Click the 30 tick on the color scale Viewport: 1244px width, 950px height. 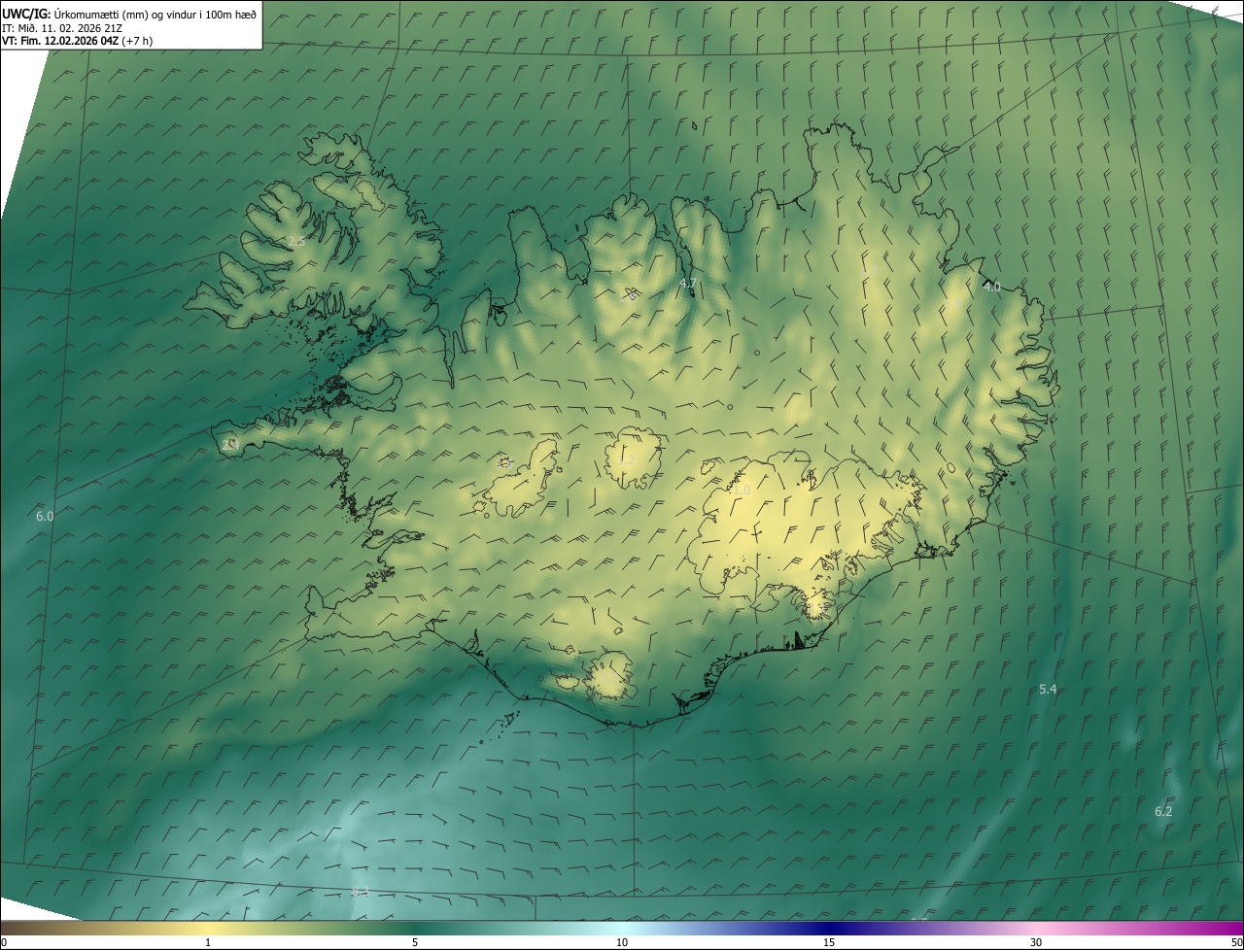[1036, 942]
